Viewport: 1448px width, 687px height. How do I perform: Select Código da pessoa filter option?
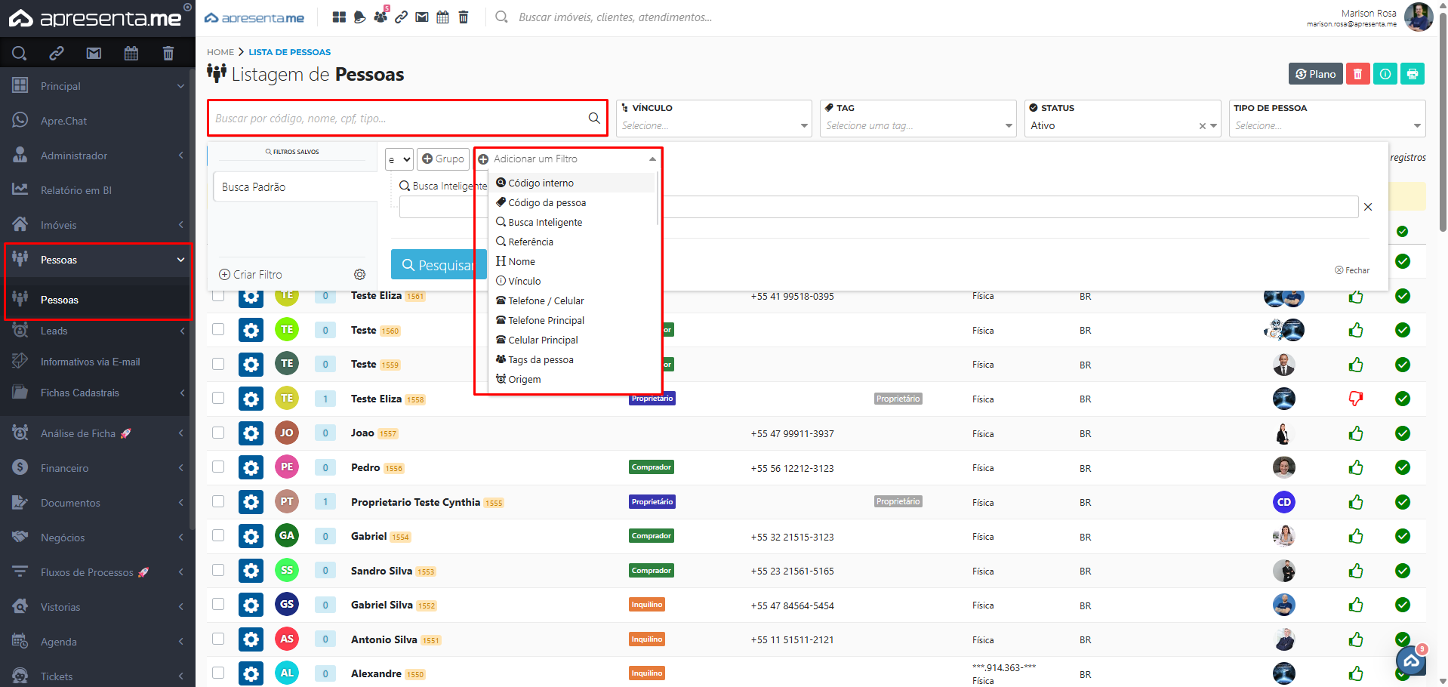tap(547, 202)
